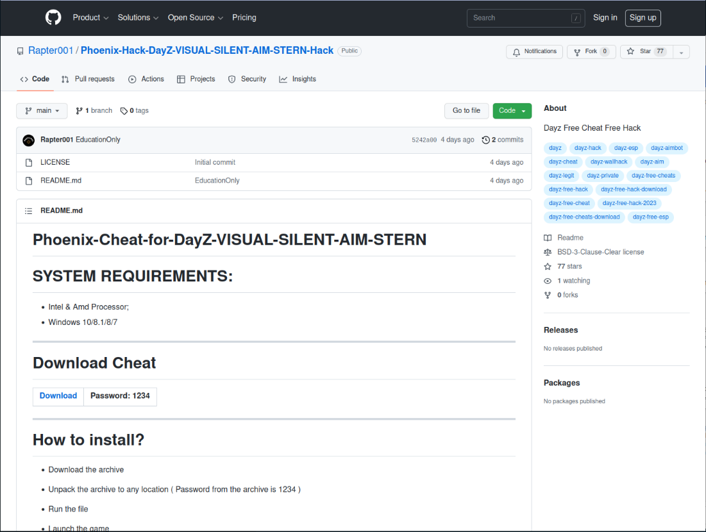The height and width of the screenshot is (532, 706).
Task: Switch to the Projects tab
Action: click(196, 79)
